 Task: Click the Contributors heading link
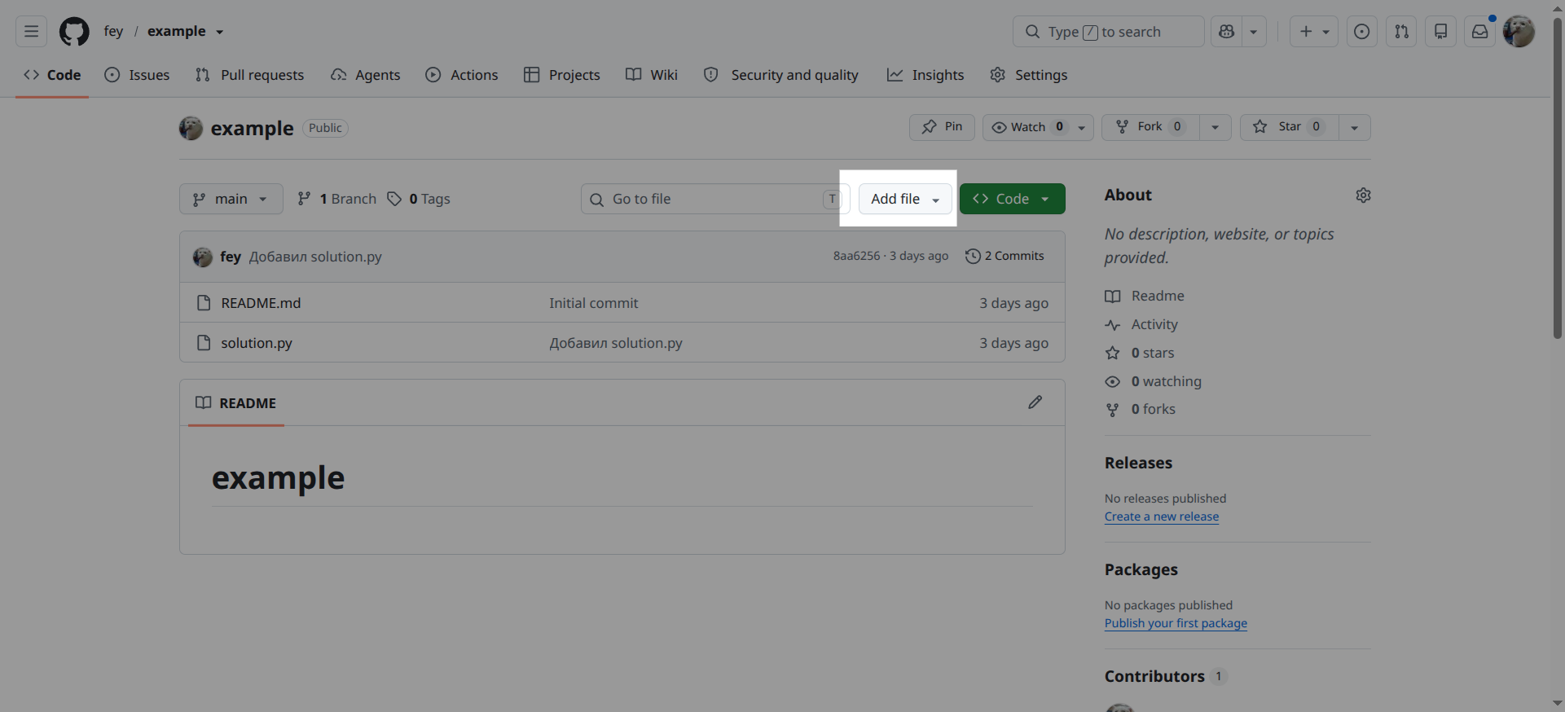(x=1154, y=676)
